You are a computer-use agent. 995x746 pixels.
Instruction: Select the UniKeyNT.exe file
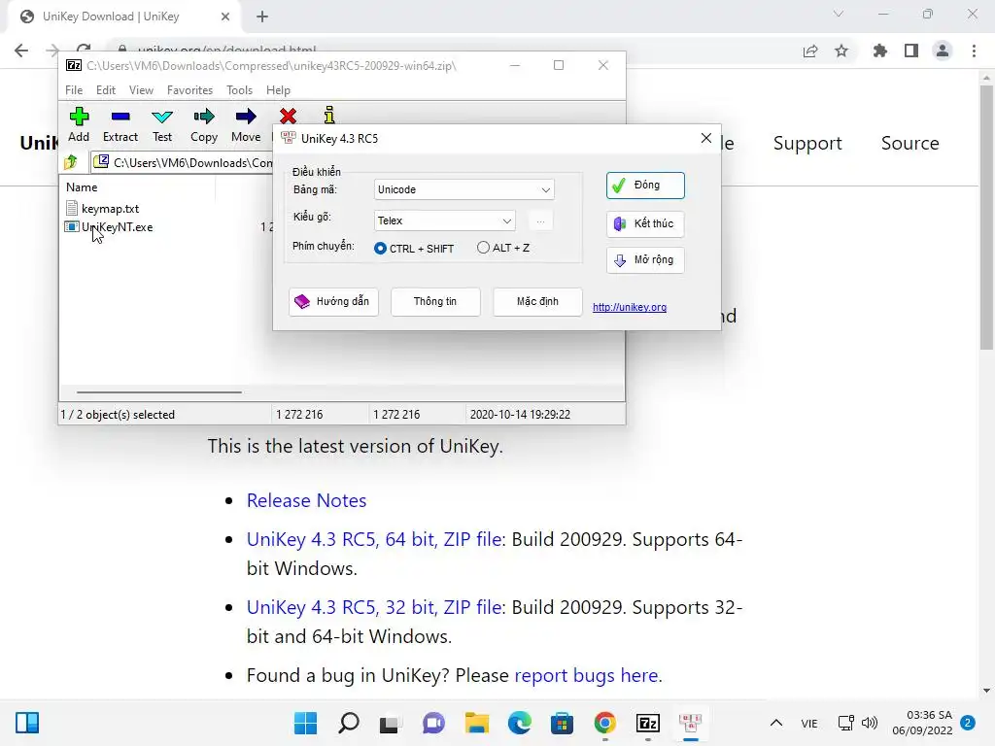click(x=117, y=227)
